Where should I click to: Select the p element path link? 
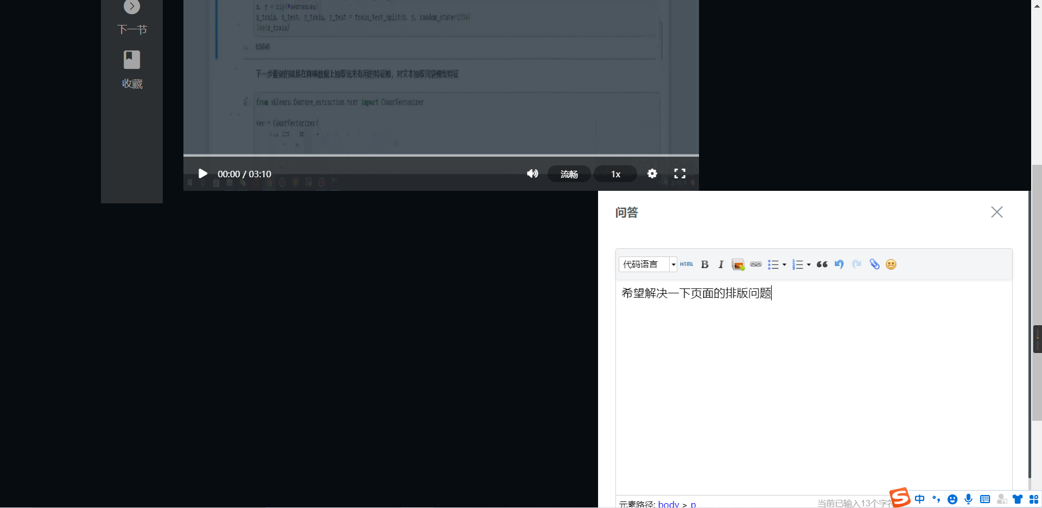pos(693,504)
